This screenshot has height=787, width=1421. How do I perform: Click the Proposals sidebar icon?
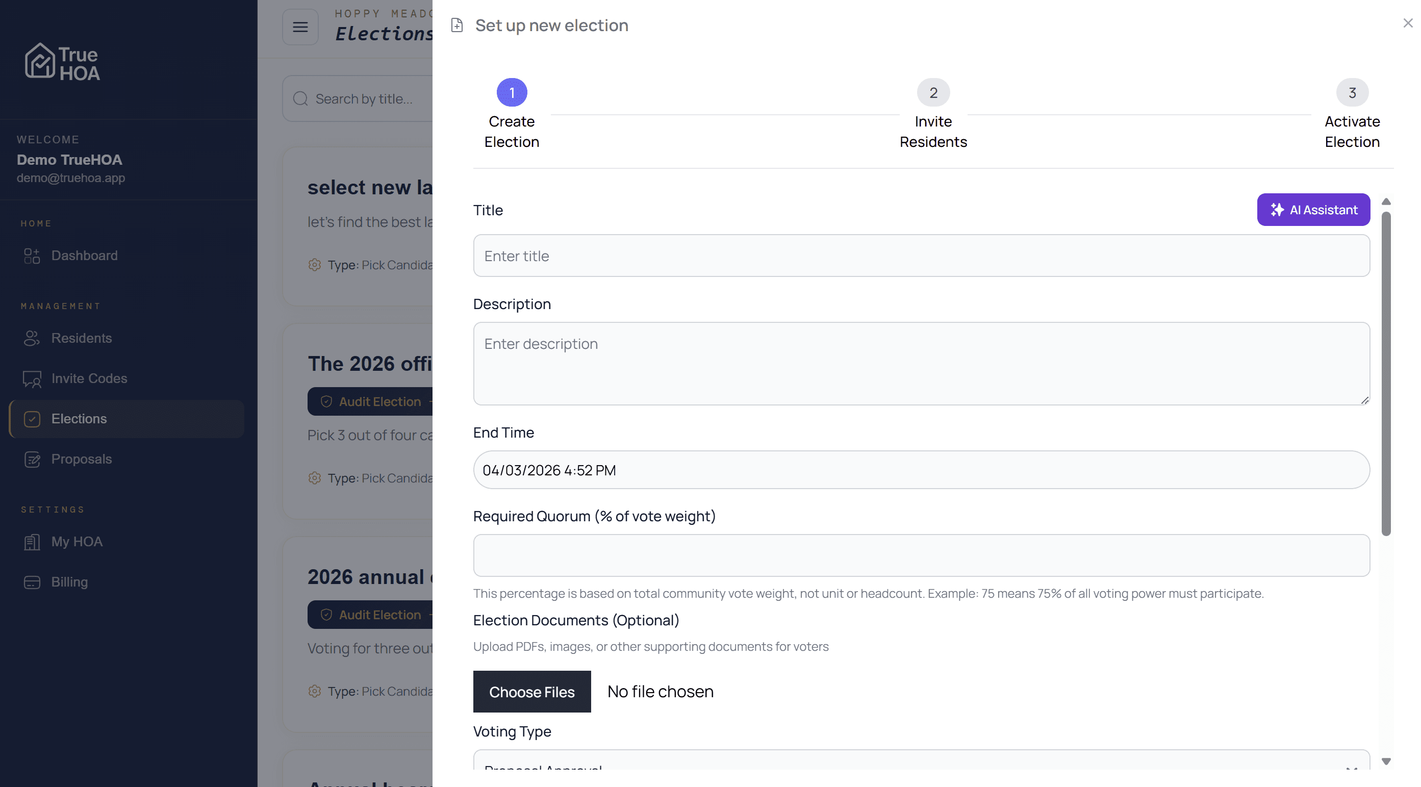pyautogui.click(x=32, y=460)
